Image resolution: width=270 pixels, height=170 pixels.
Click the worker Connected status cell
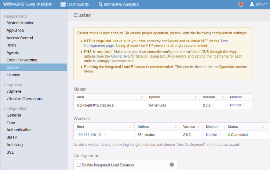(x=246, y=135)
